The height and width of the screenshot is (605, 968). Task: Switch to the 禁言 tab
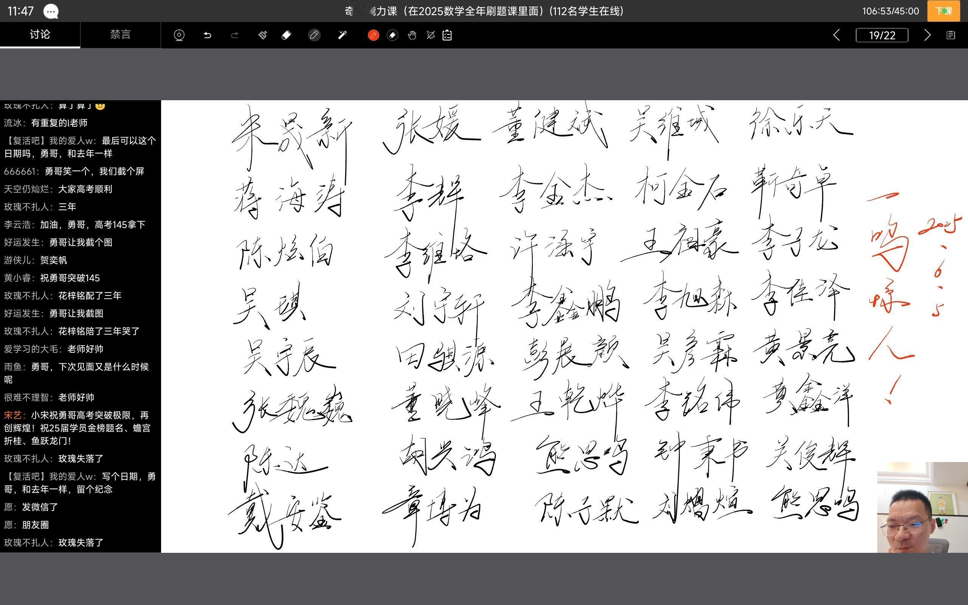(x=120, y=34)
